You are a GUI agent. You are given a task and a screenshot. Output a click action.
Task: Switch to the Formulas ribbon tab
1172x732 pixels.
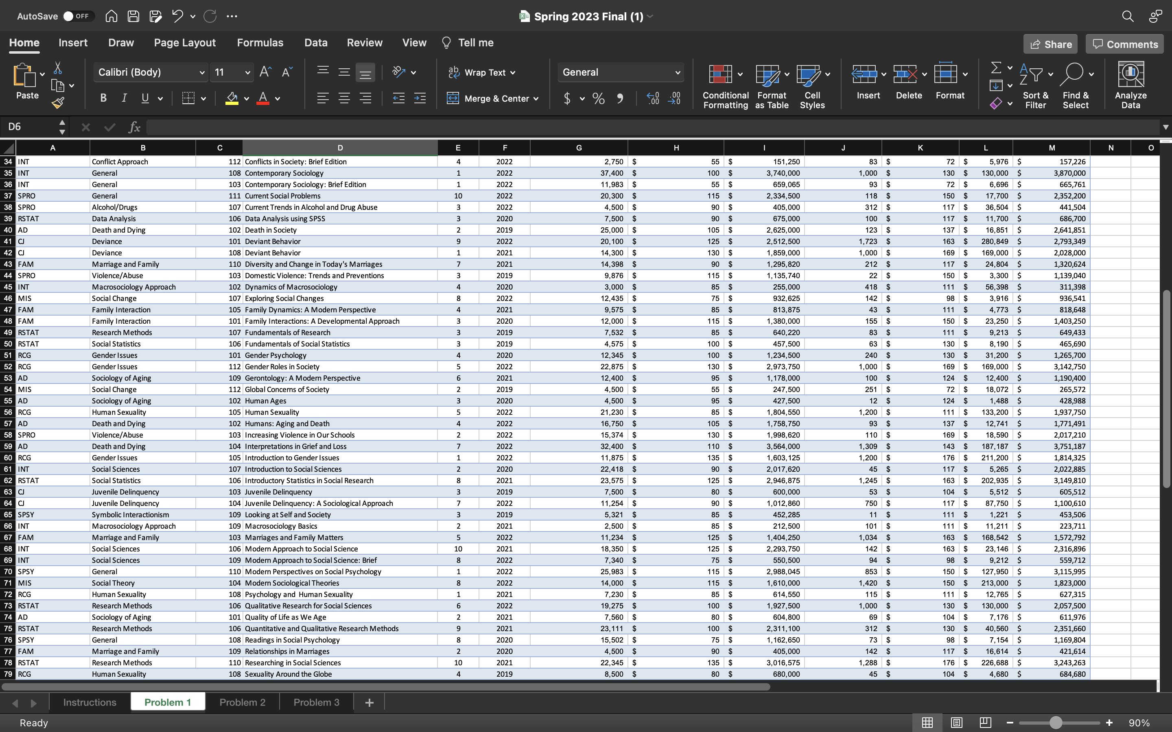(260, 43)
